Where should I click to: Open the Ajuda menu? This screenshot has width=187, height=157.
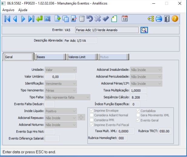tap(23, 10)
